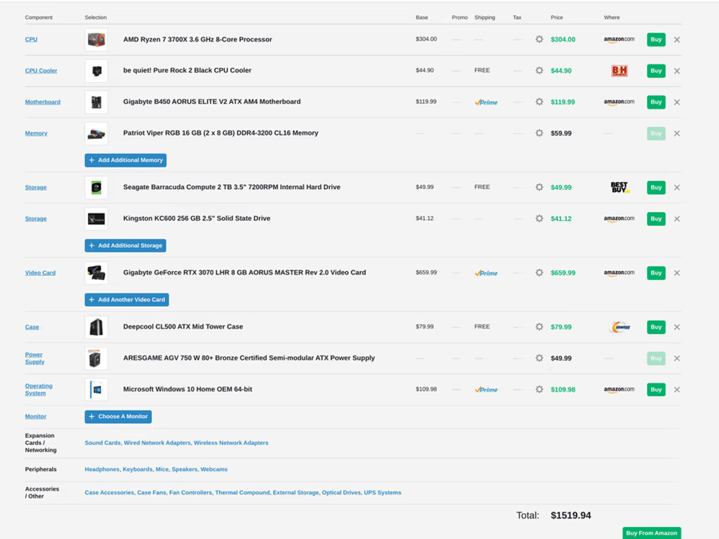719x539 pixels.
Task: Browse Thermal Compound link
Action: [x=242, y=492]
